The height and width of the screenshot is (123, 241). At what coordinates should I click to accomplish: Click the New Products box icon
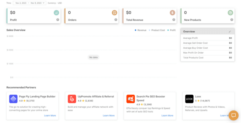pyautogui.click(x=230, y=13)
